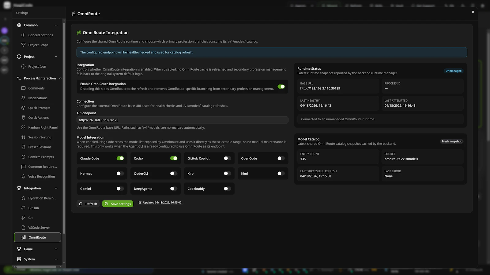Click the OmniRoute icon in the dialog header
The width and height of the screenshot is (490, 275).
coord(73,13)
